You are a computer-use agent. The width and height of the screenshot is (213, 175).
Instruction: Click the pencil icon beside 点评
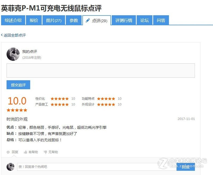(88, 21)
